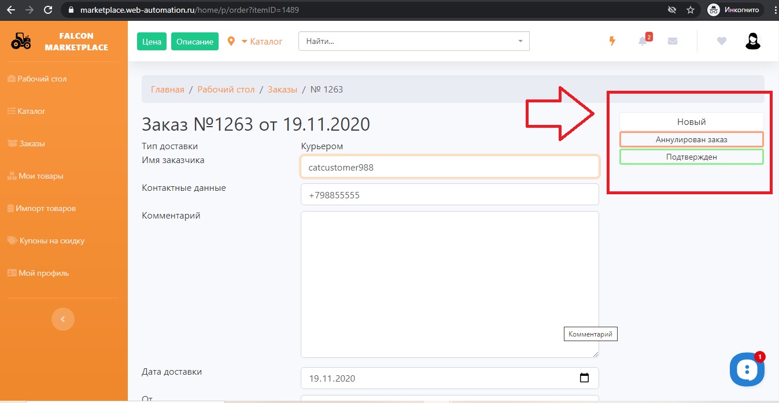Go to Мои товары in sidebar
Screen dimensions: 779x403
40,176
